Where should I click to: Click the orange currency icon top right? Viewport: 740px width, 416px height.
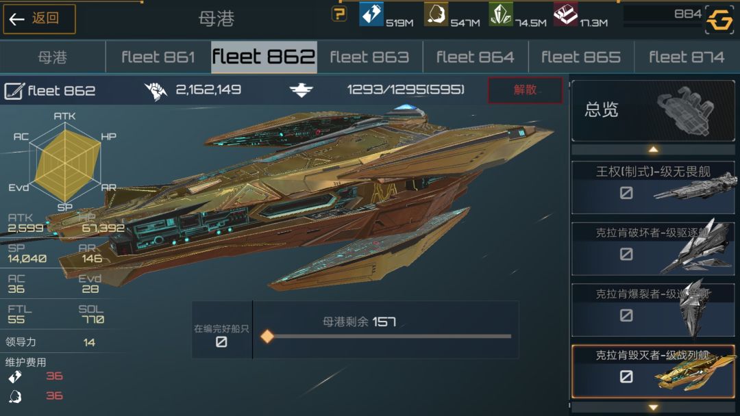point(719,20)
